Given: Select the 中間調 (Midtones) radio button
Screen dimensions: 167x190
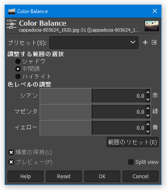Looking at the screenshot, I should tap(18, 69).
